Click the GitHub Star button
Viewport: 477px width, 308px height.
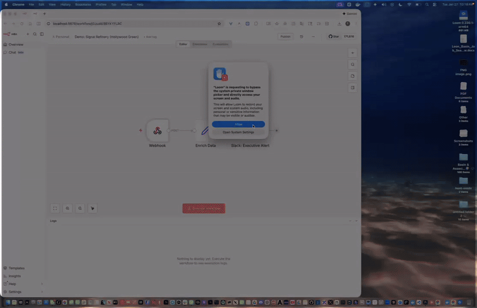pos(334,36)
